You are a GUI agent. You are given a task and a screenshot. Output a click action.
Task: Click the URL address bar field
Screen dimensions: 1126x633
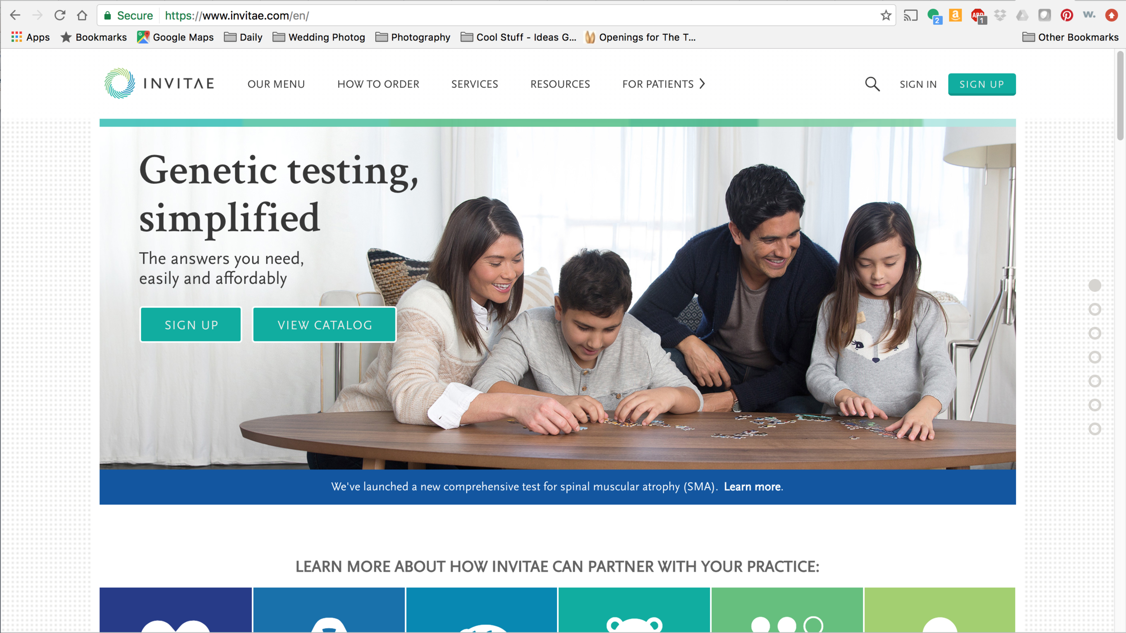point(495,16)
